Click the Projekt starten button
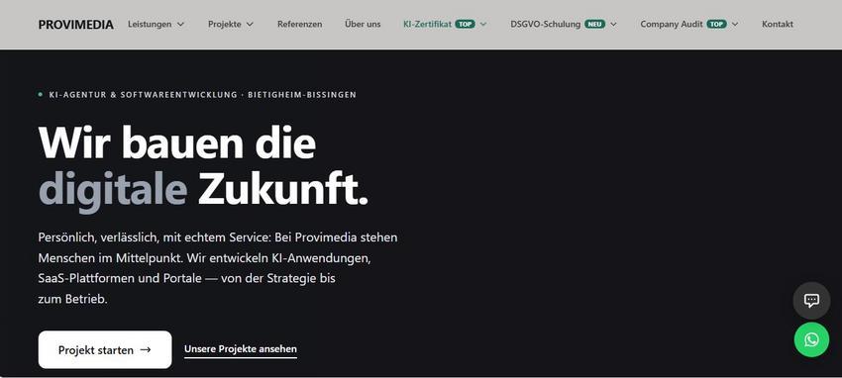 point(105,349)
